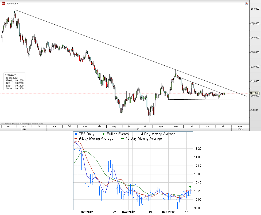Viewport: 261px width, 215px height.
Task: Select the 14,0000 price axis label
Action: coord(255,38)
